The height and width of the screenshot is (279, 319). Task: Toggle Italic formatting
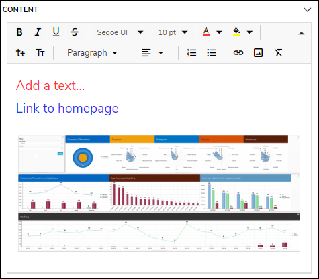(38, 32)
